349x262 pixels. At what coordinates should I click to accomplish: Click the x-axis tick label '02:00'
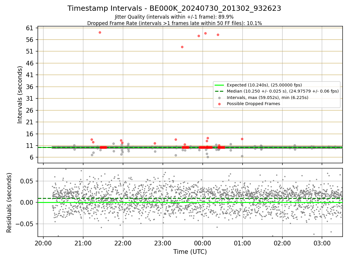click(282, 243)
